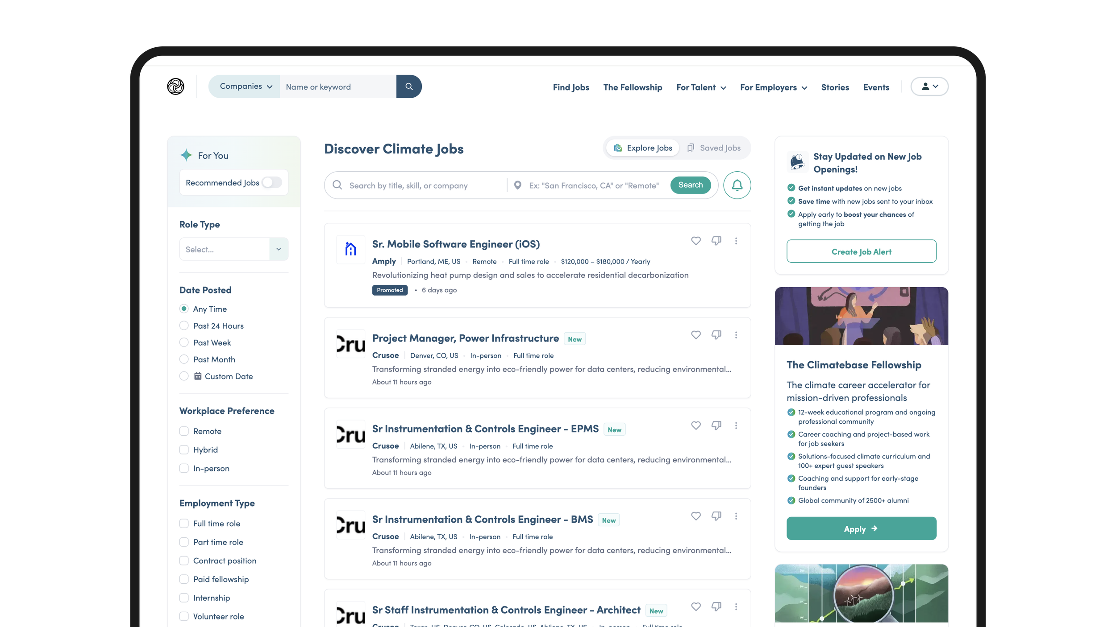Check the Hybrid workplace checkbox
1116x627 pixels.
click(184, 450)
